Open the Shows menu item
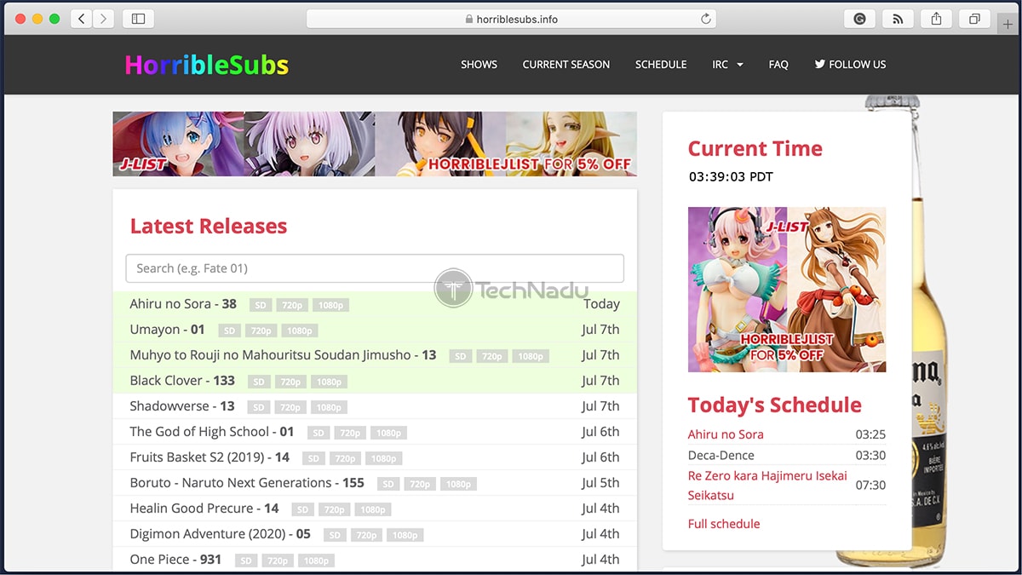The image size is (1022, 575). pos(479,64)
